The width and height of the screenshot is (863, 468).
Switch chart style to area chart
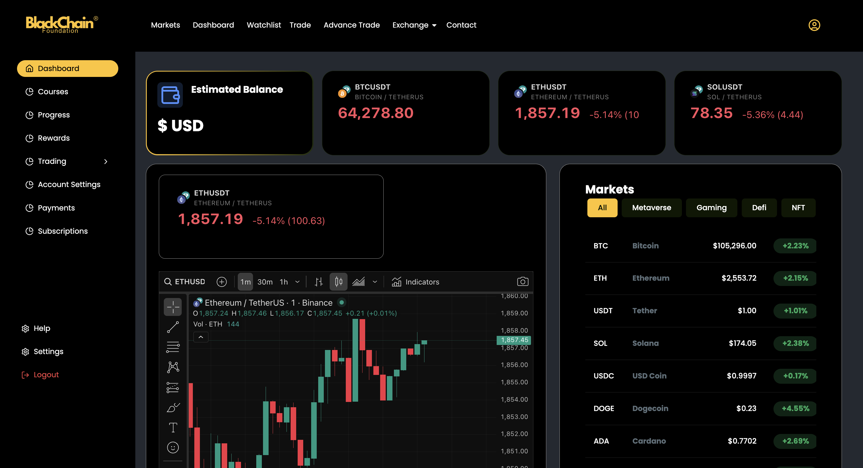pos(359,281)
